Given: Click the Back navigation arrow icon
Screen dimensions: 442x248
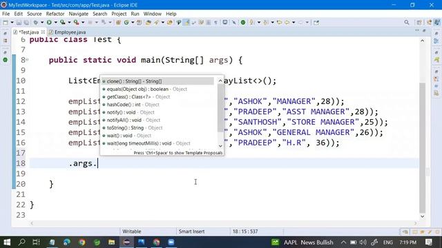Looking at the screenshot, I should (x=287, y=23).
